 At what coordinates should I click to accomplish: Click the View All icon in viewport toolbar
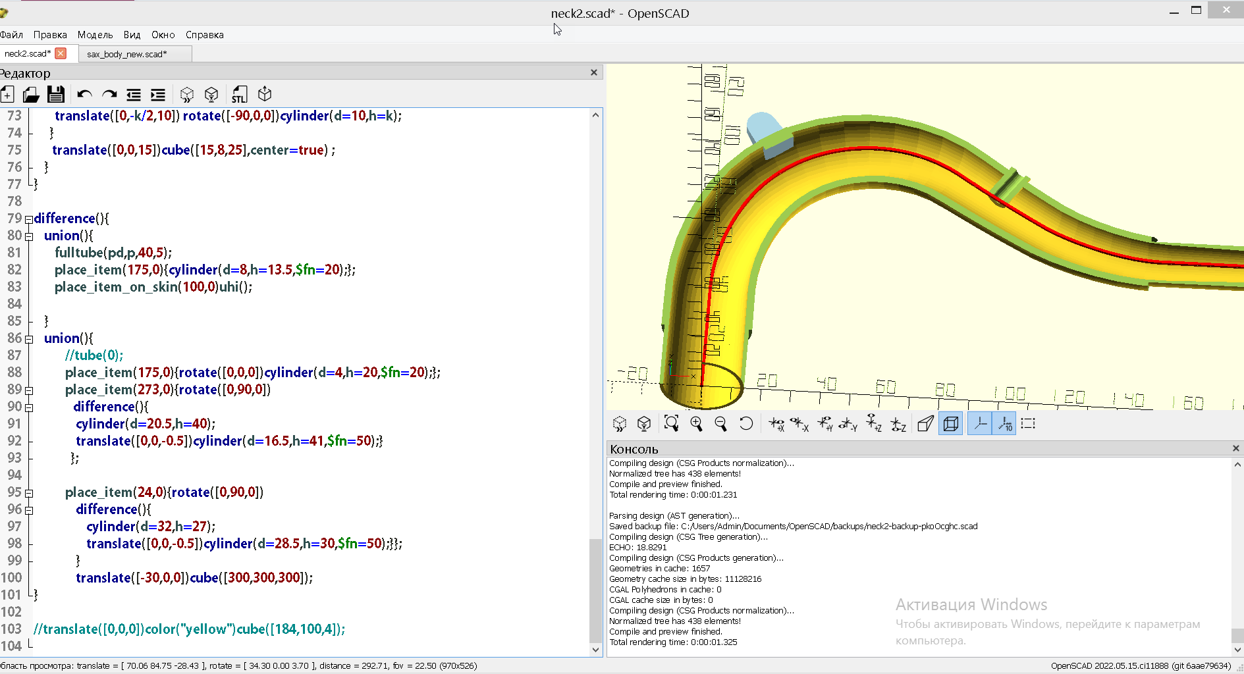click(x=671, y=424)
